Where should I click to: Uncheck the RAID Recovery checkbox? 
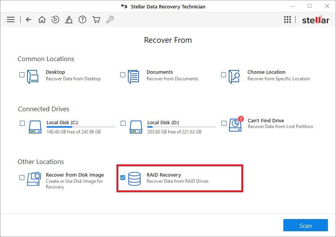click(123, 178)
